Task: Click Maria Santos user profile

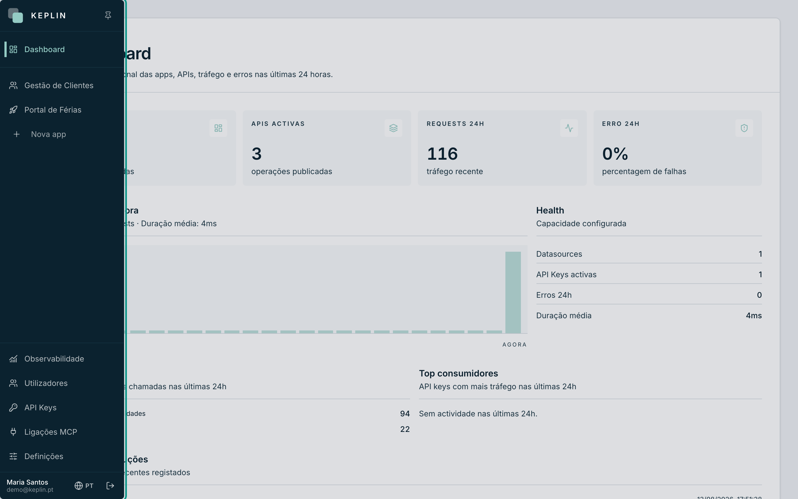Action: pyautogui.click(x=30, y=486)
